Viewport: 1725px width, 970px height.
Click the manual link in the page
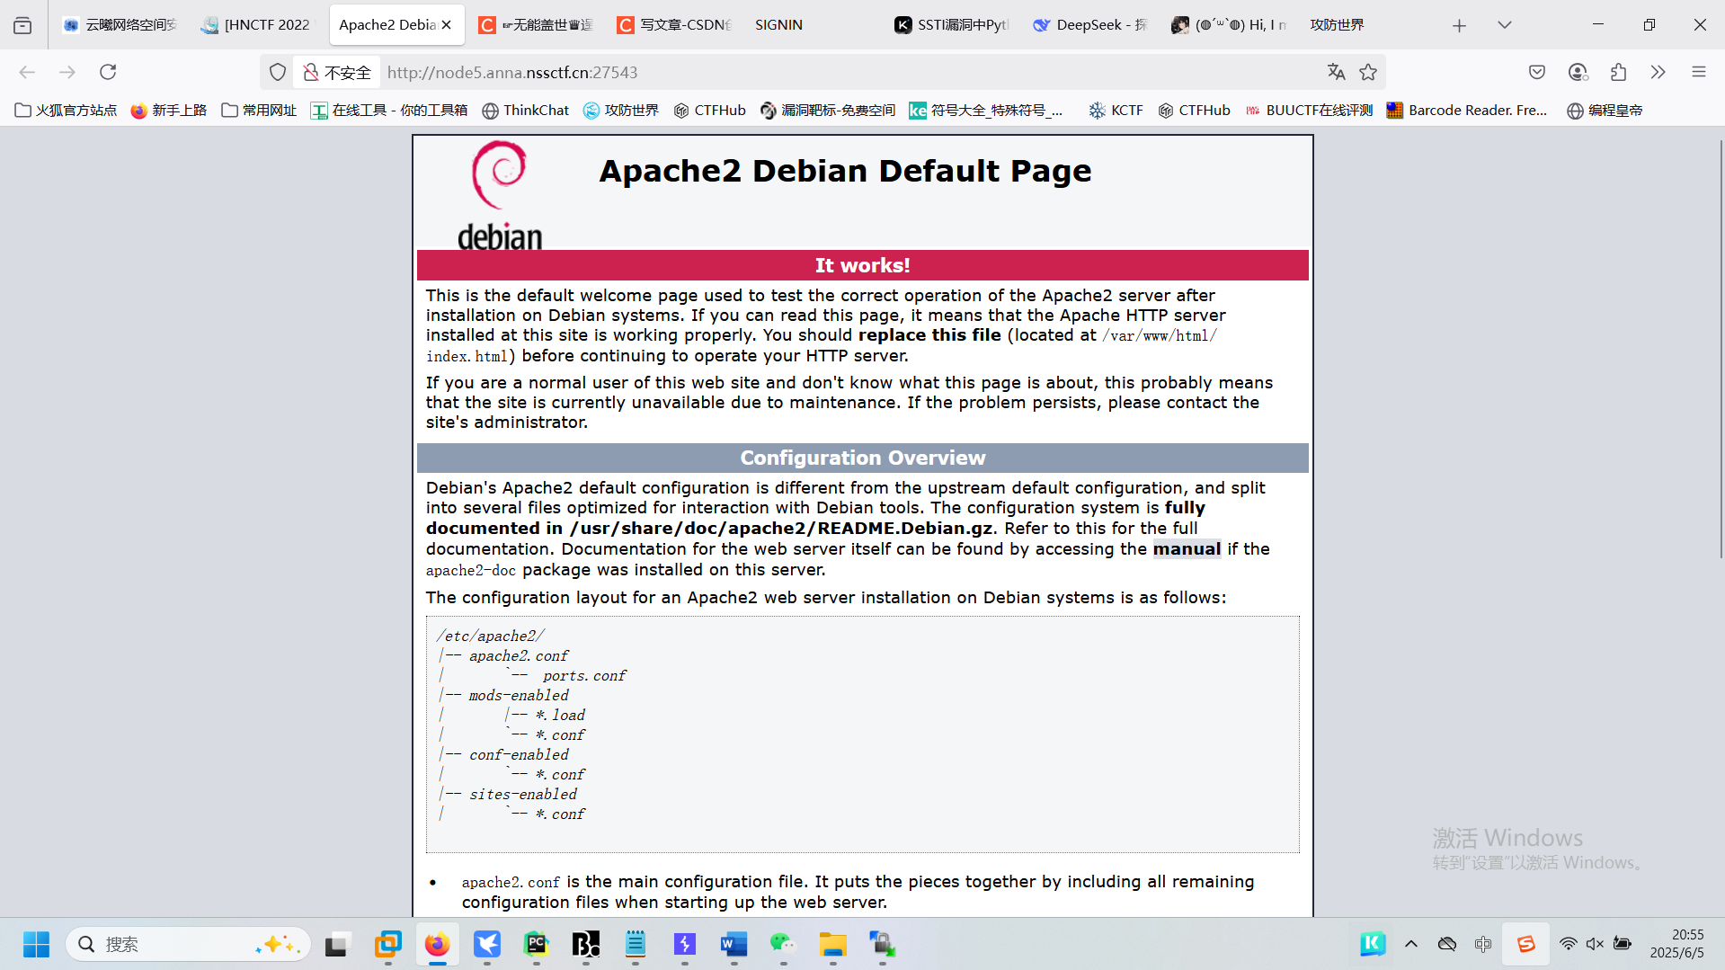point(1187,548)
